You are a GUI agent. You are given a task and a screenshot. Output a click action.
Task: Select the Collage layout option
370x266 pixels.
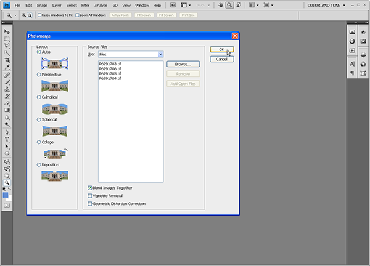[x=39, y=142]
